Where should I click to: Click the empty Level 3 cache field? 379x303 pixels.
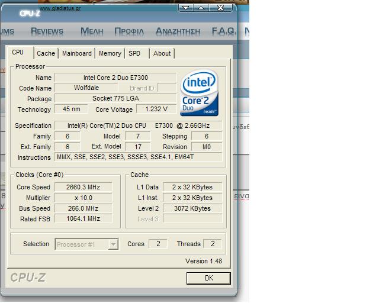coord(192,219)
